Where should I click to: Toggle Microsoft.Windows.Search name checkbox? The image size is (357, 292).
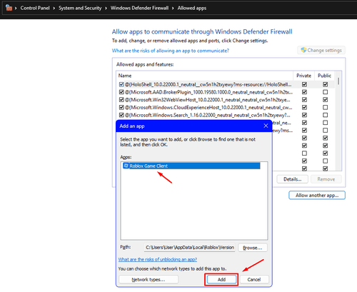tap(121, 115)
